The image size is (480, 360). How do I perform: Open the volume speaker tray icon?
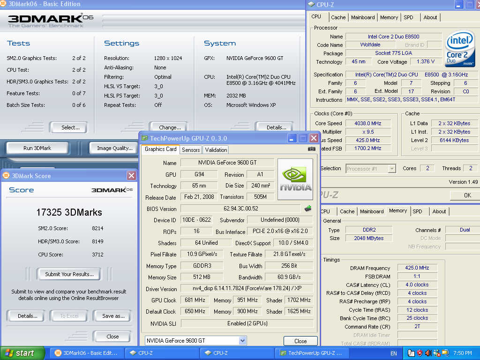(428, 353)
